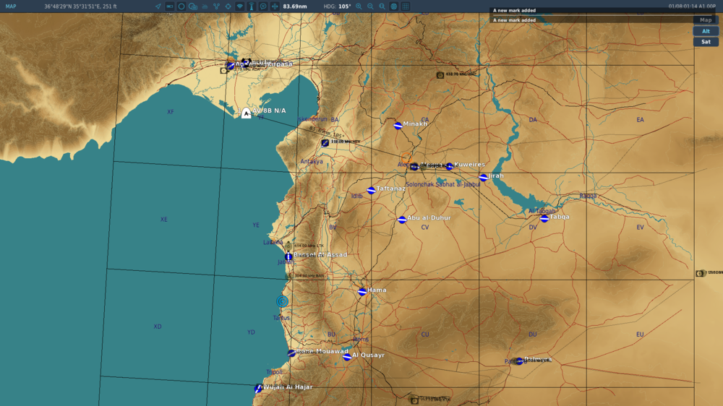The height and width of the screenshot is (406, 723).
Task: Select the circle drawing tool icon
Action: pyautogui.click(x=181, y=7)
